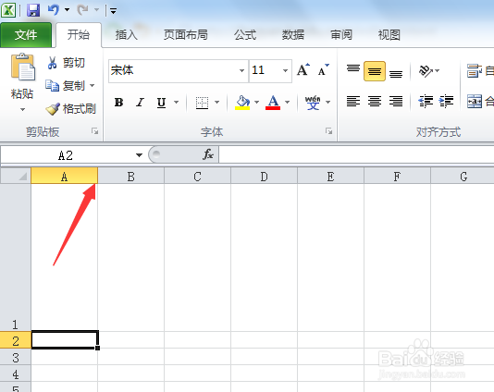Open the 视图 tab

point(389,35)
